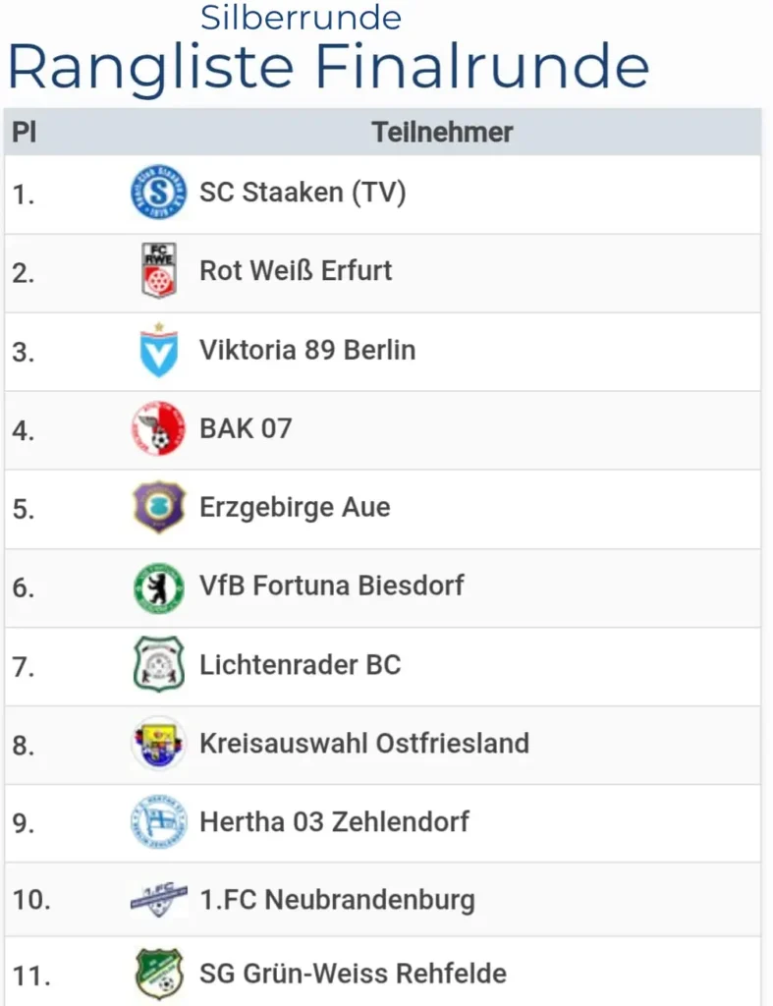This screenshot has height=1006, width=773.
Task: Select the Viktoria 89 Berlin name
Action: (307, 351)
